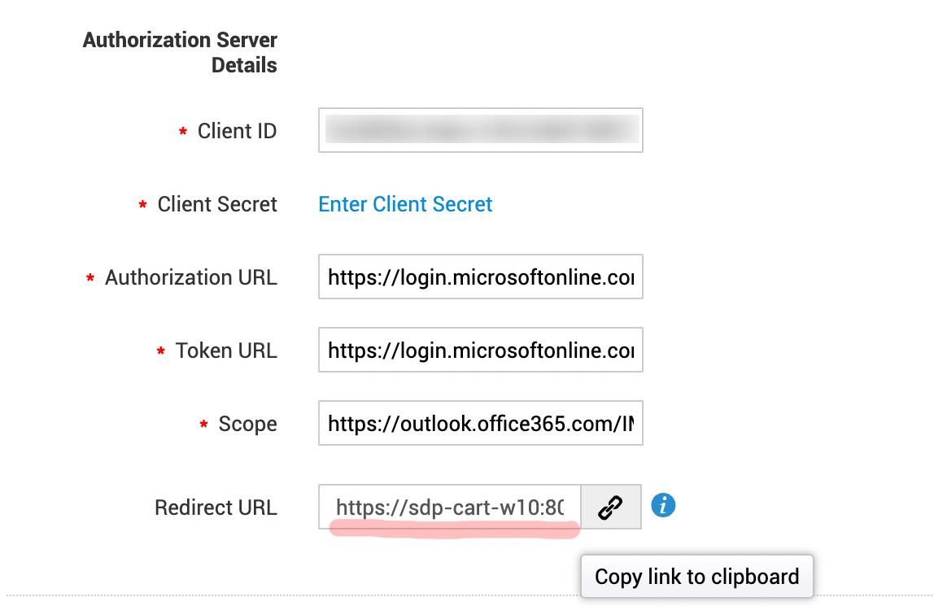Focus the Client ID input field
934x610 pixels.
480,130
